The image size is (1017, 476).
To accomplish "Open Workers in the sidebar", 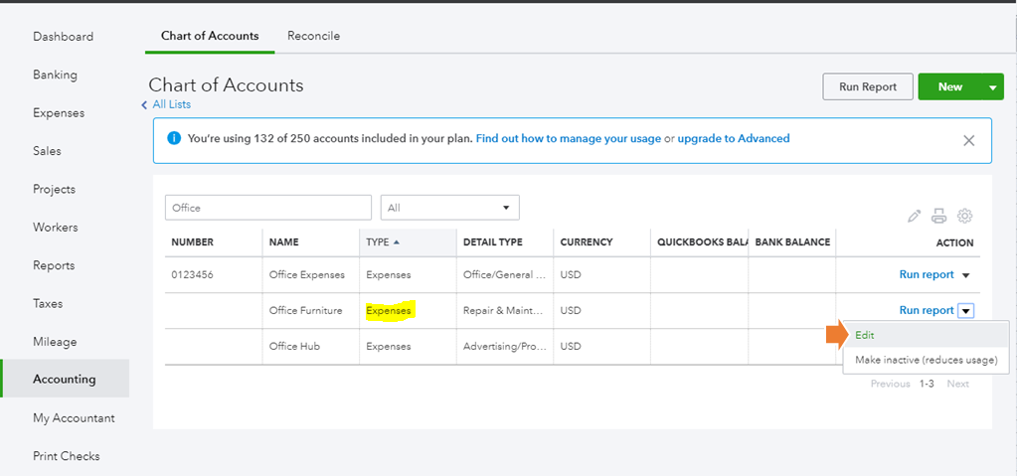I will [x=55, y=228].
